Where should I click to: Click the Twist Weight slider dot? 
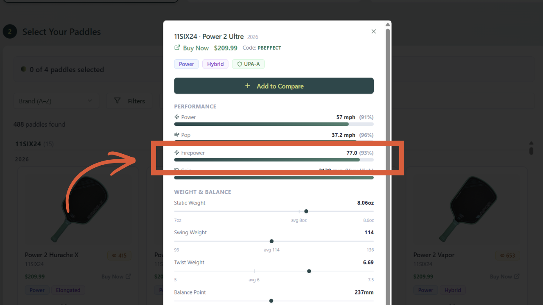click(x=309, y=271)
